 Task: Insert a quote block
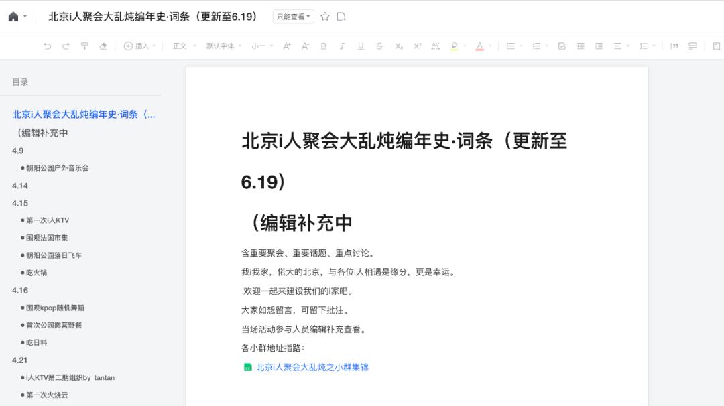674,46
